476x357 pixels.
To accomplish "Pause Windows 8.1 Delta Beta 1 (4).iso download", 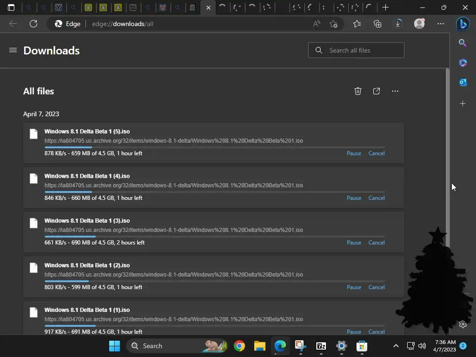I will pyautogui.click(x=354, y=198).
